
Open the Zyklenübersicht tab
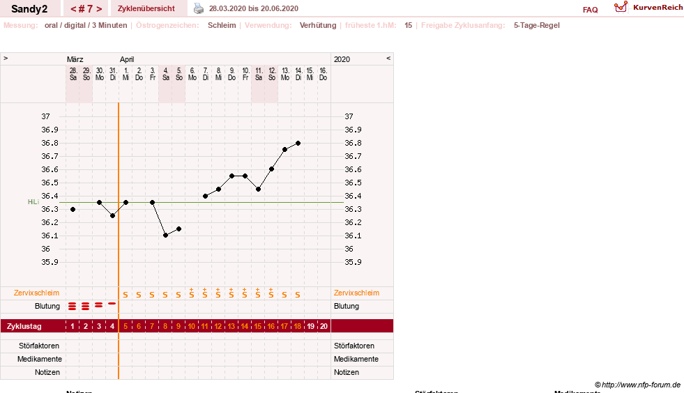coord(146,8)
